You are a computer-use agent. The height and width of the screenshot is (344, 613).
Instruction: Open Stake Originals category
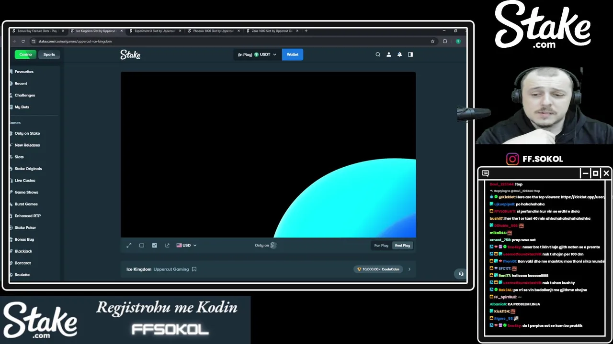(x=28, y=169)
